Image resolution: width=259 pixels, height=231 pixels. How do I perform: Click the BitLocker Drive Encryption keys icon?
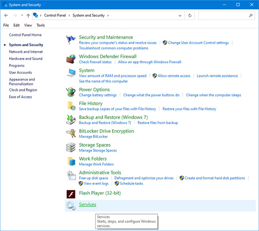[x=71, y=133]
